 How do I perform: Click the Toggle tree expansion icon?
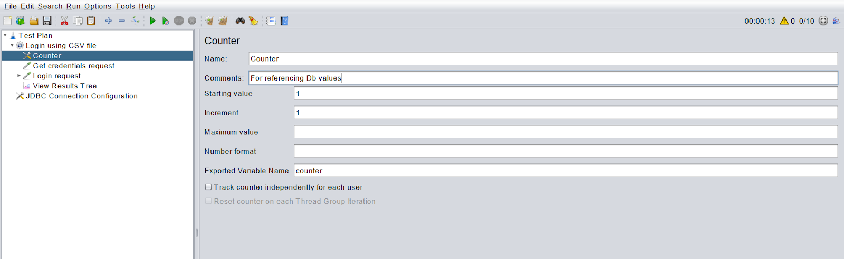[136, 21]
